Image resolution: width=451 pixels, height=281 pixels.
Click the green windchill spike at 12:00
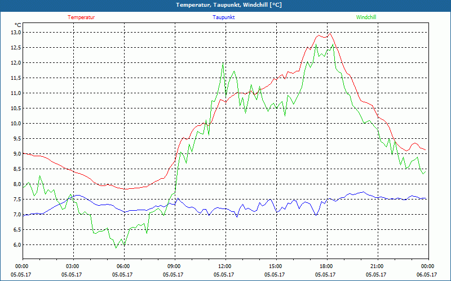223,64
